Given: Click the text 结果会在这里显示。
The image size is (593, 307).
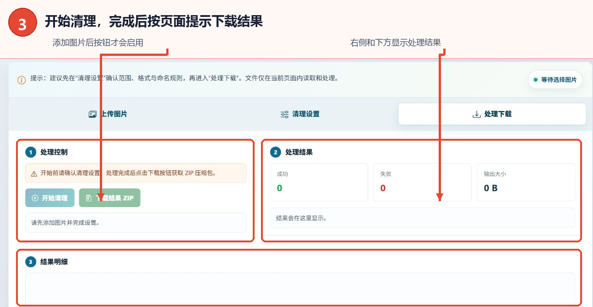Looking at the screenshot, I should click(301, 218).
